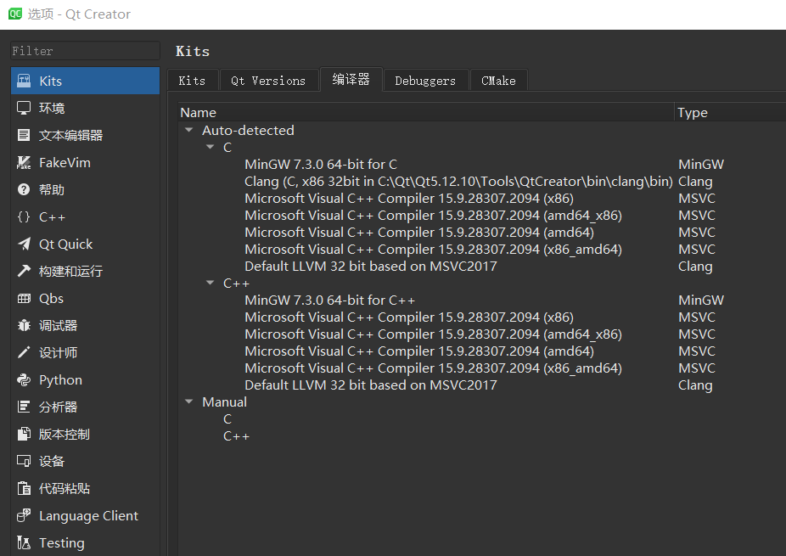Viewport: 786px width, 556px height.
Task: Select the C MSVC 15.9.28307.2094 (x86) row
Action: coord(409,199)
